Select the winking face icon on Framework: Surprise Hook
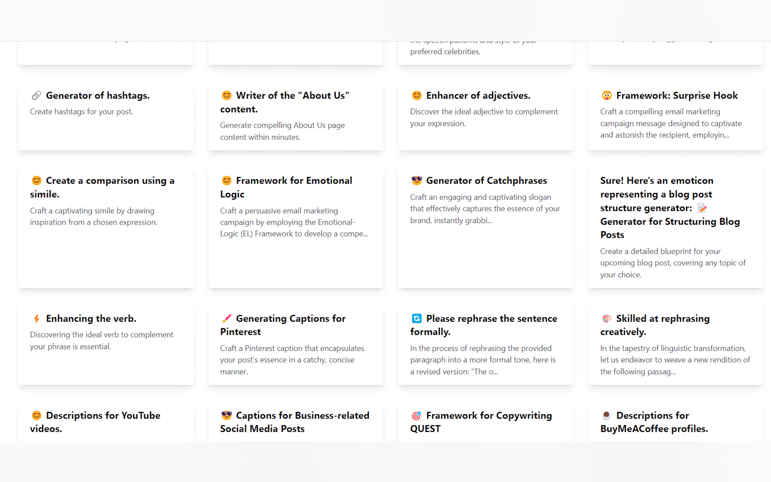 point(606,95)
